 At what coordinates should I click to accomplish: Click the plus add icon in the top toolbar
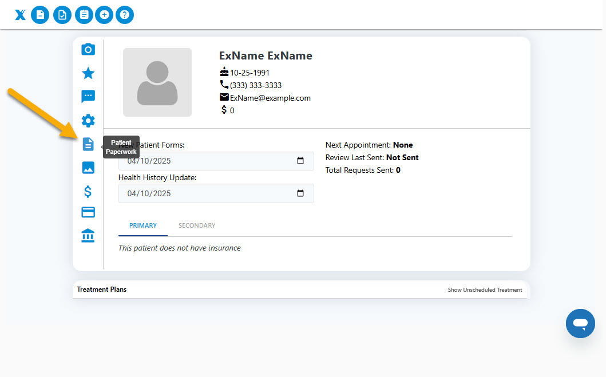click(x=104, y=15)
